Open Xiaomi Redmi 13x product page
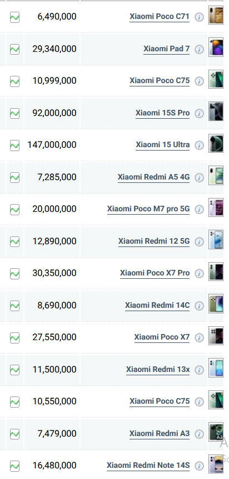 click(x=158, y=370)
